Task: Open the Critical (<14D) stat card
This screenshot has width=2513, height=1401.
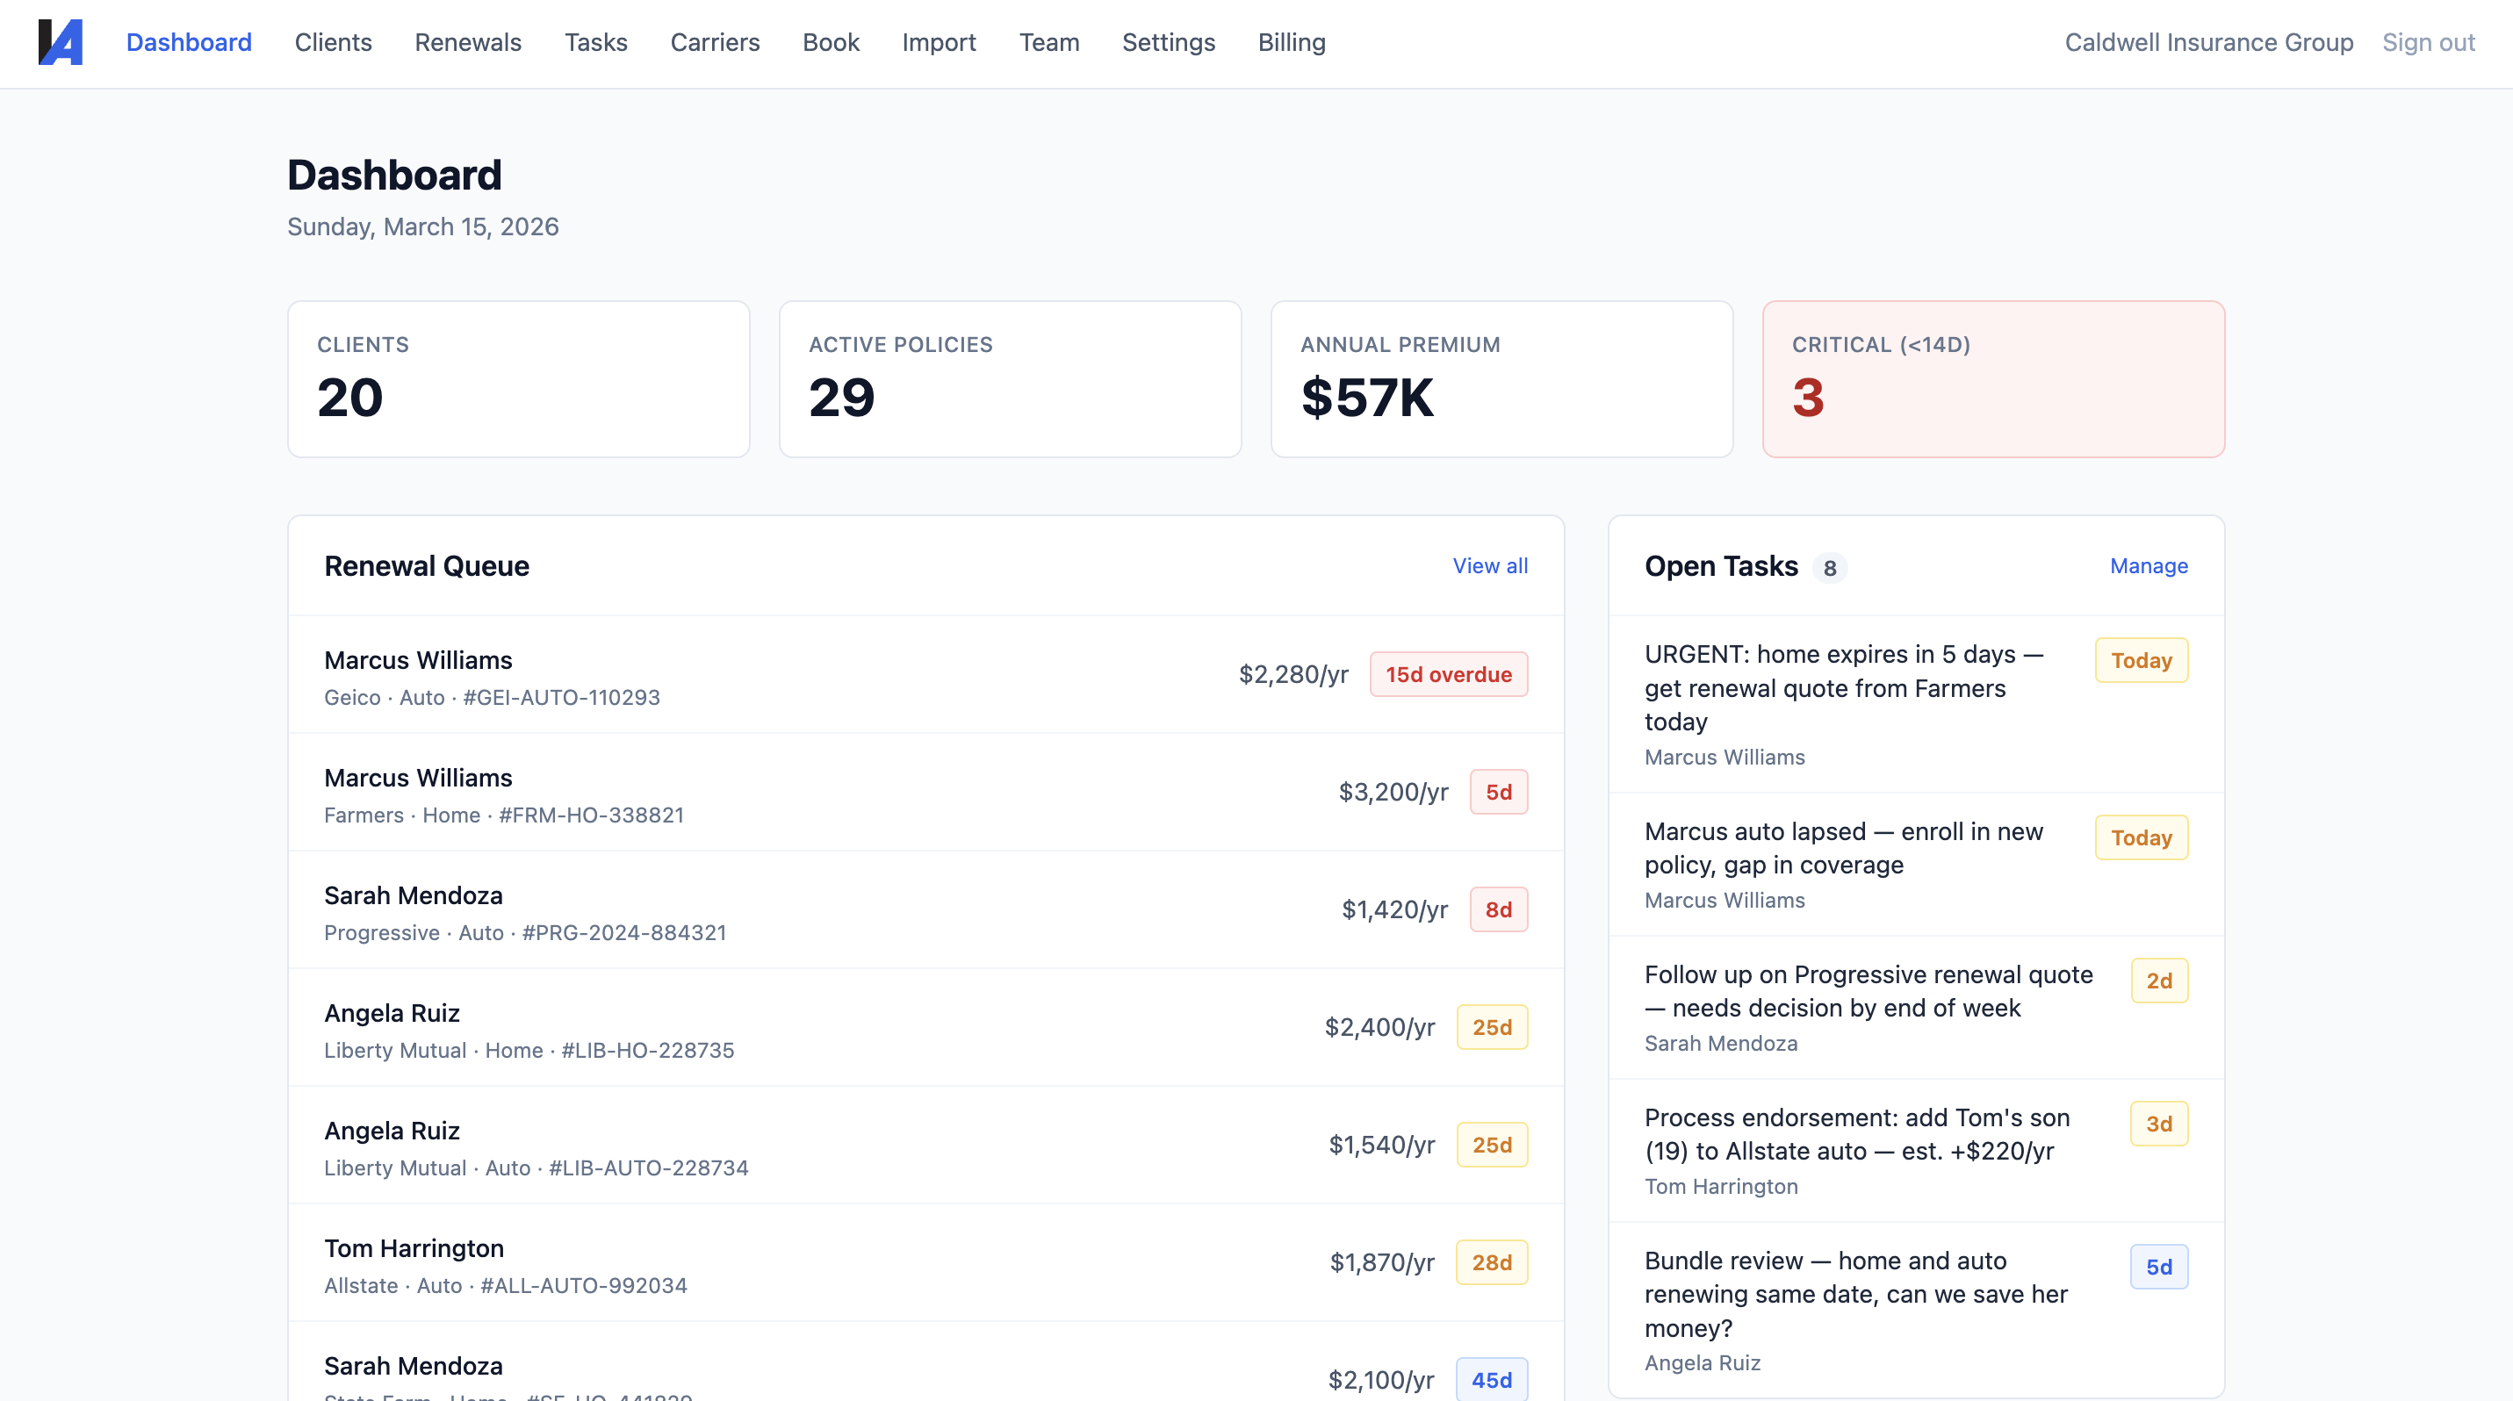Action: click(1992, 379)
